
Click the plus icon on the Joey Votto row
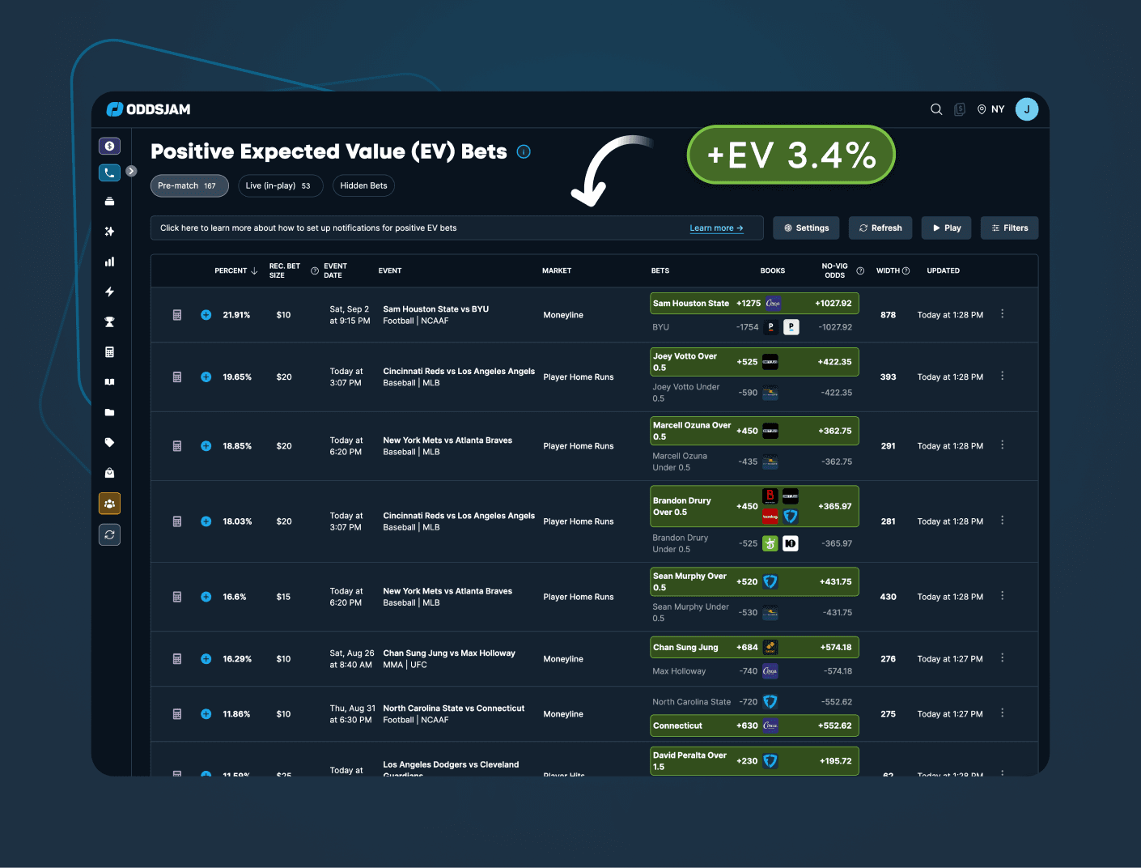[x=206, y=377]
